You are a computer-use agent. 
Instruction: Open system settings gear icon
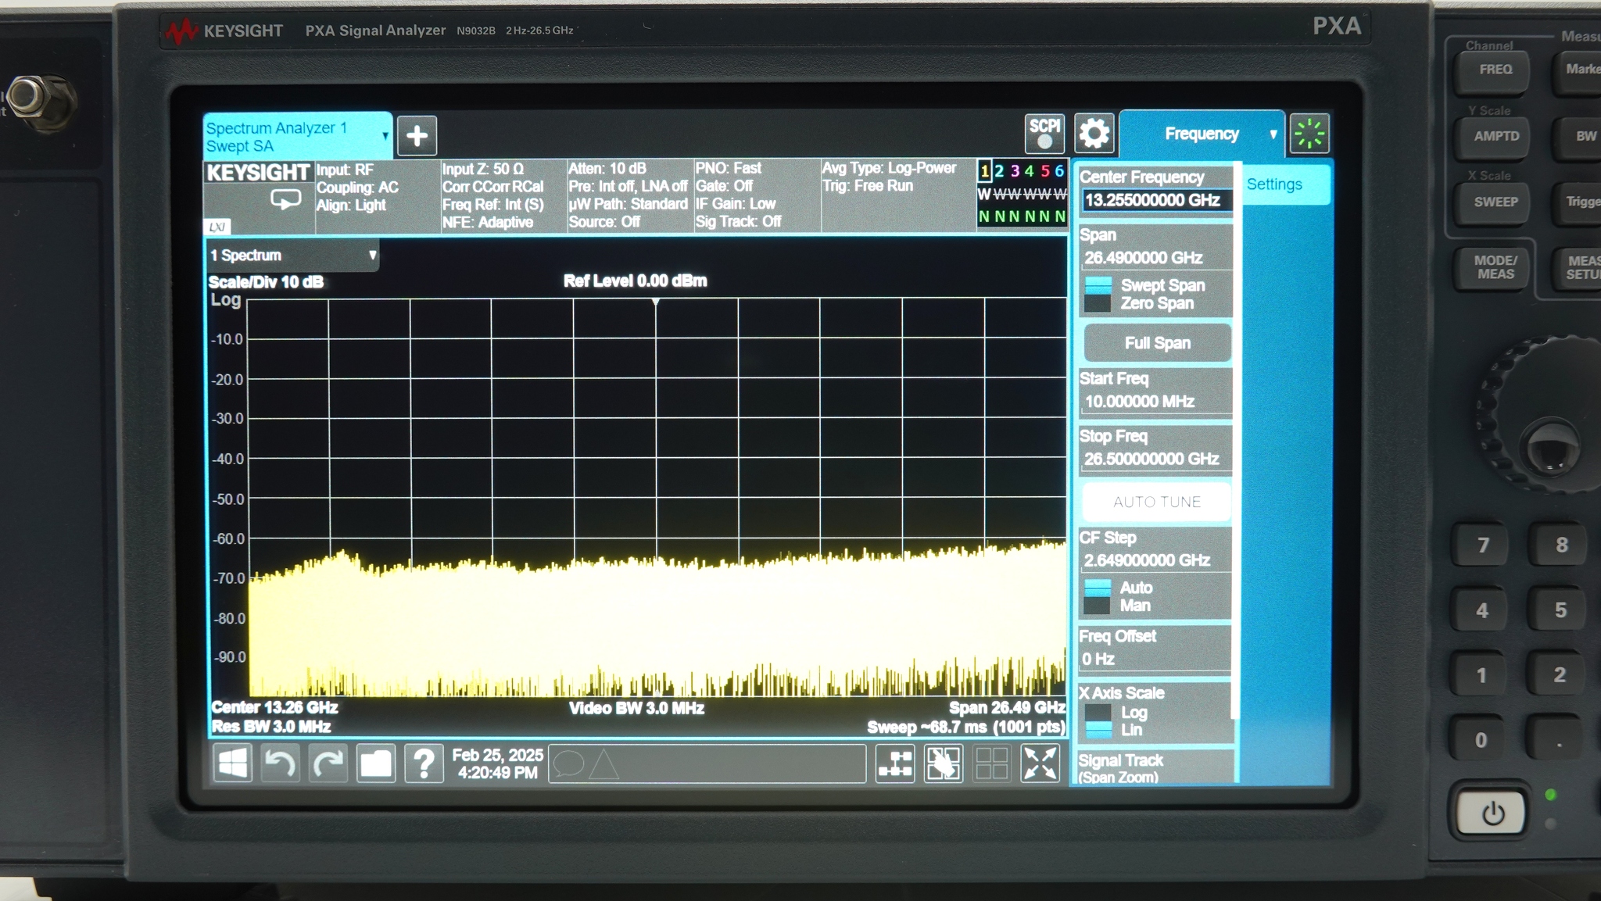(x=1094, y=134)
